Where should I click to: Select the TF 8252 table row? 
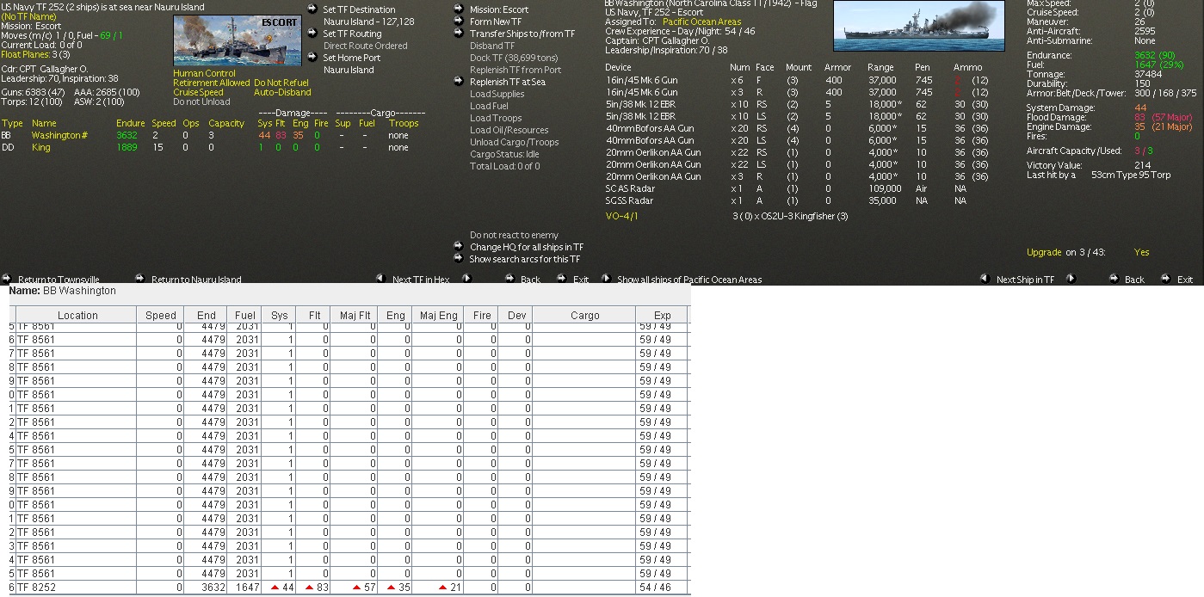point(349,588)
